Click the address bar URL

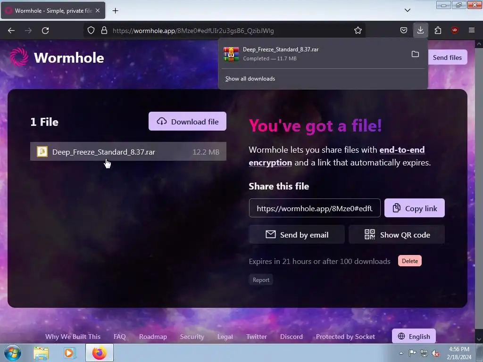(193, 31)
